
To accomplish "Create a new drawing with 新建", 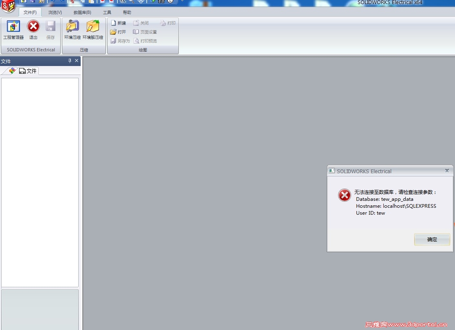I will point(119,23).
